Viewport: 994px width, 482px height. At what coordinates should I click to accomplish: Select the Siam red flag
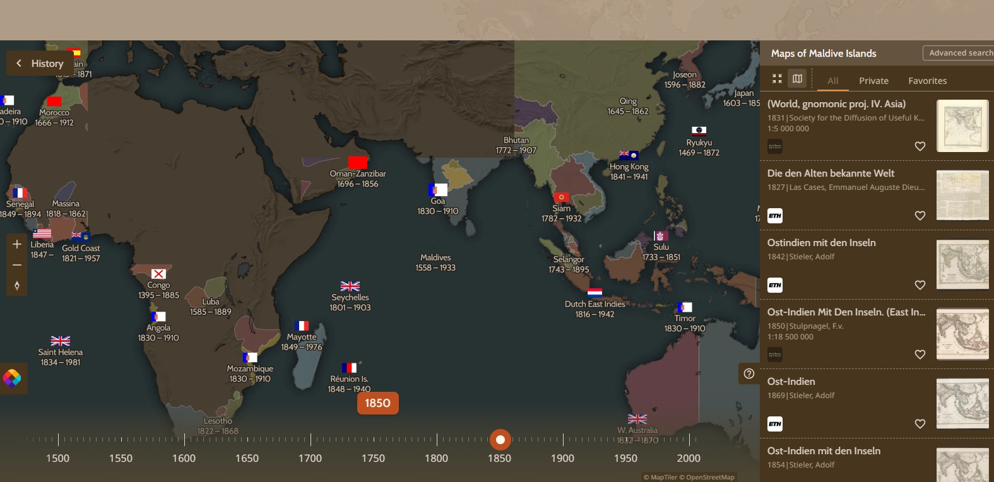[561, 197]
